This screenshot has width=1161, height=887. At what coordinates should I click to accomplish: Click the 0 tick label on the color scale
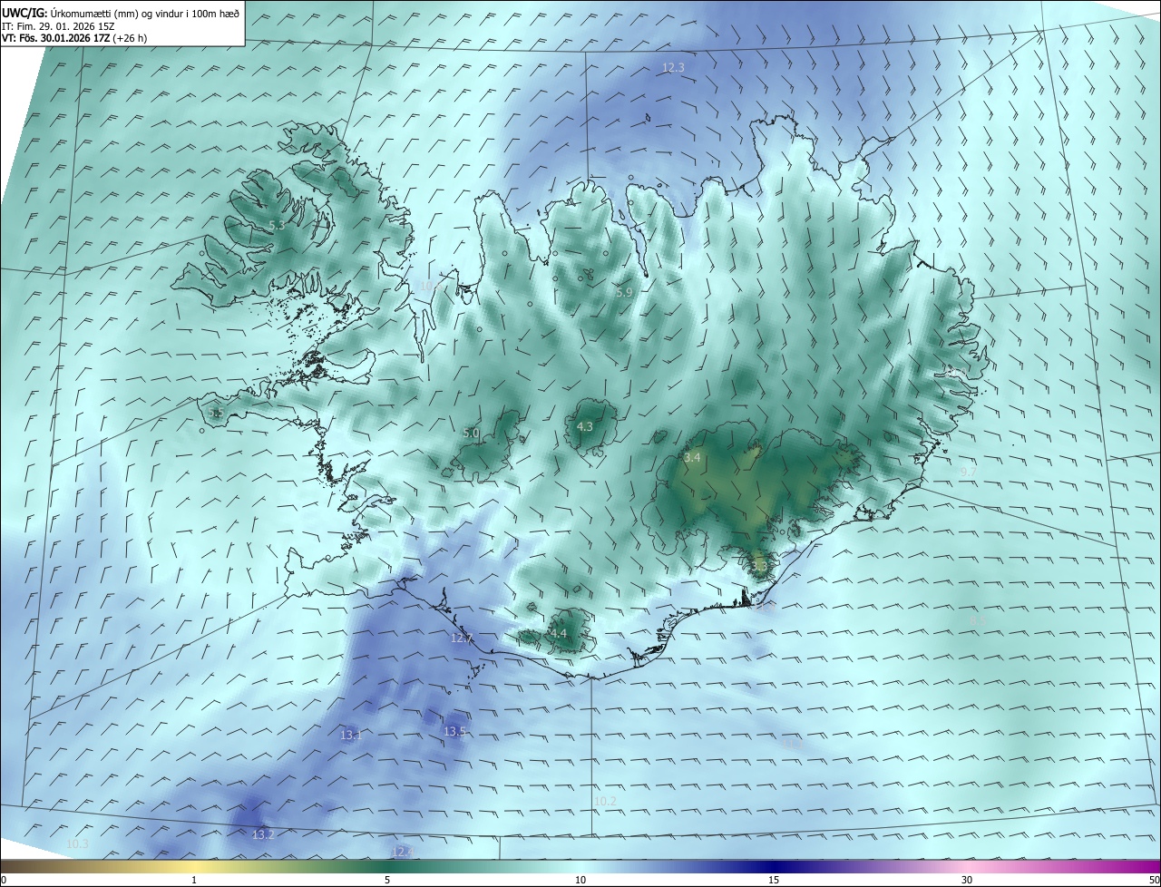pos(4,880)
